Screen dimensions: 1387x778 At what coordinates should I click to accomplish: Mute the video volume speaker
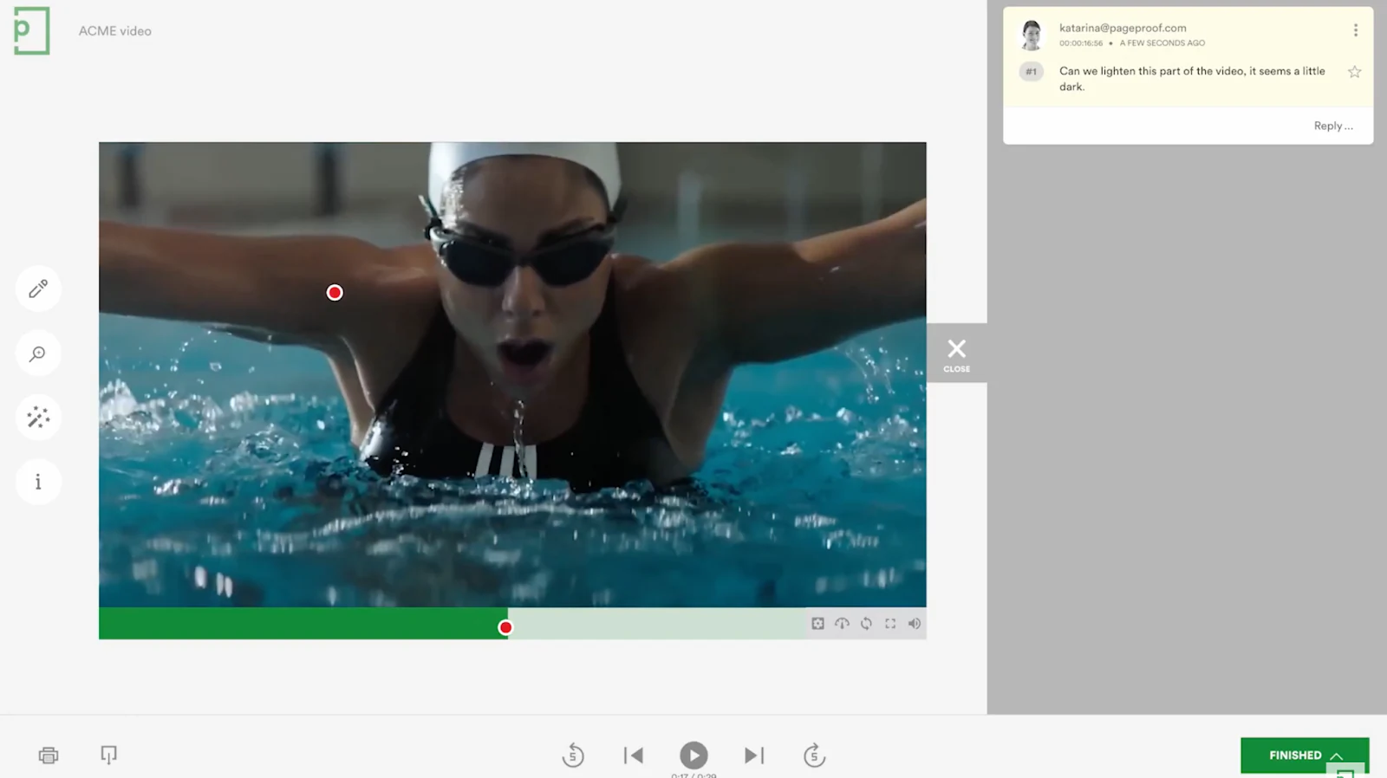[x=915, y=624]
